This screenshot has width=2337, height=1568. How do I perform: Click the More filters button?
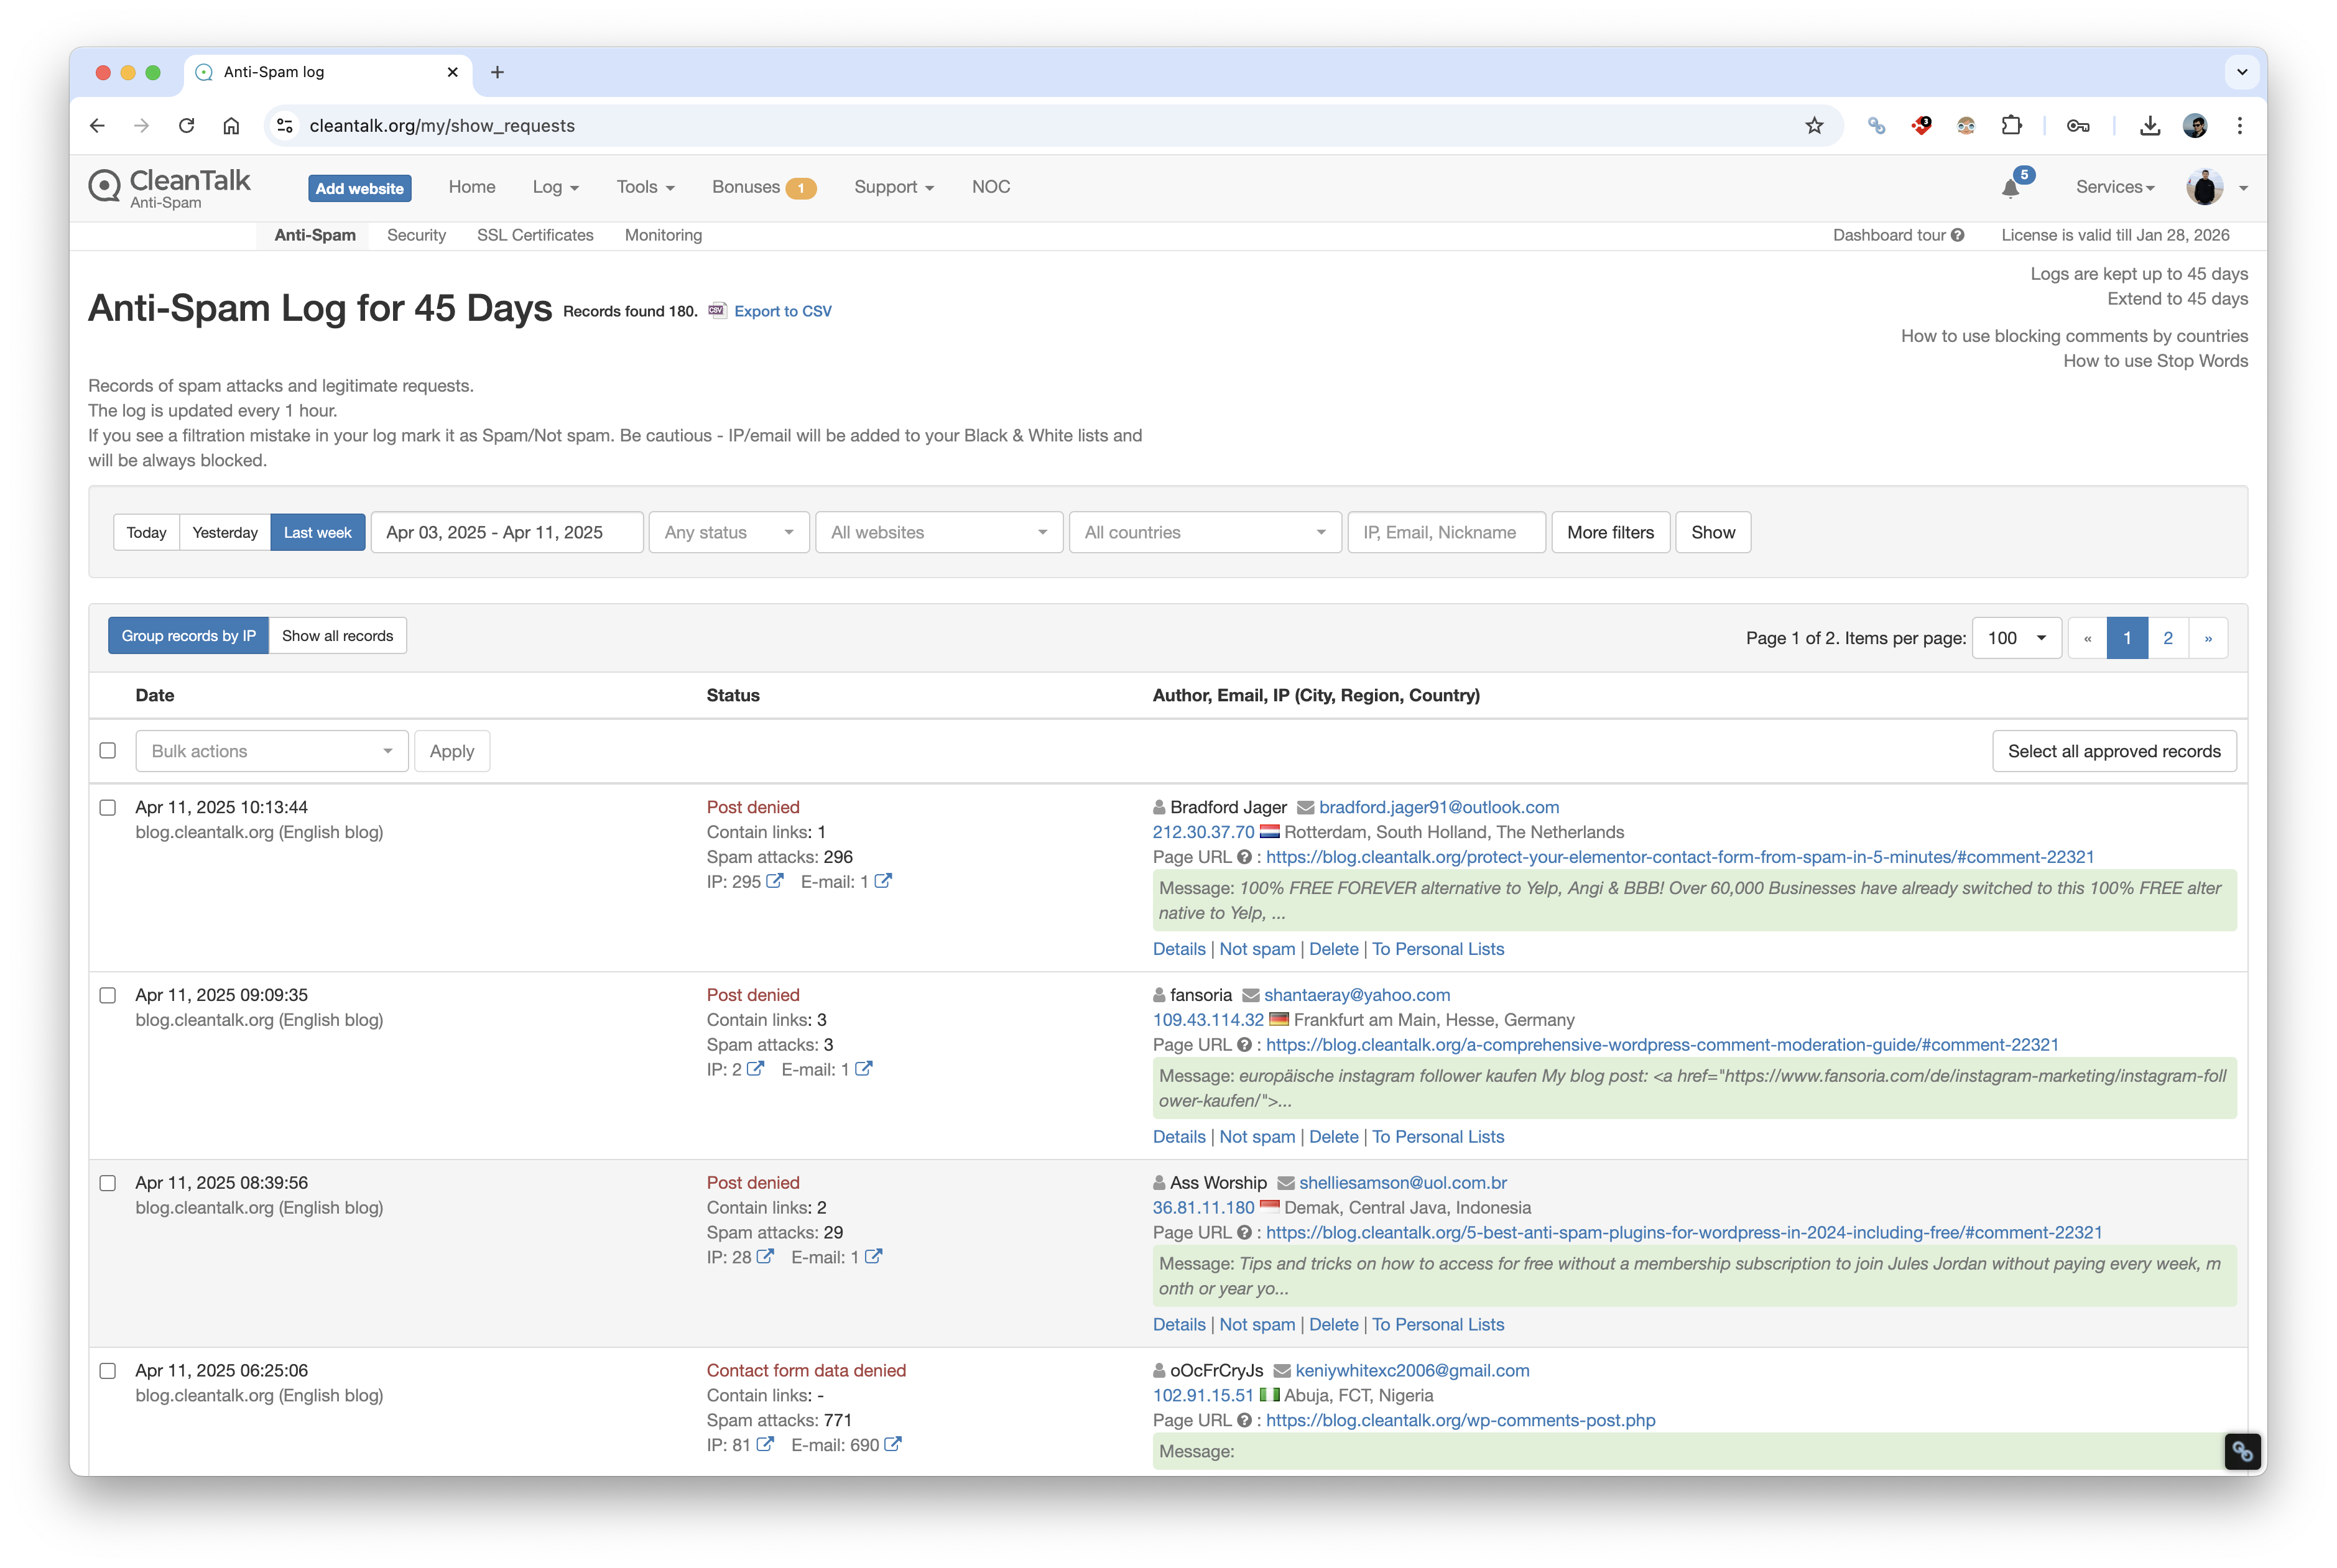click(x=1609, y=532)
